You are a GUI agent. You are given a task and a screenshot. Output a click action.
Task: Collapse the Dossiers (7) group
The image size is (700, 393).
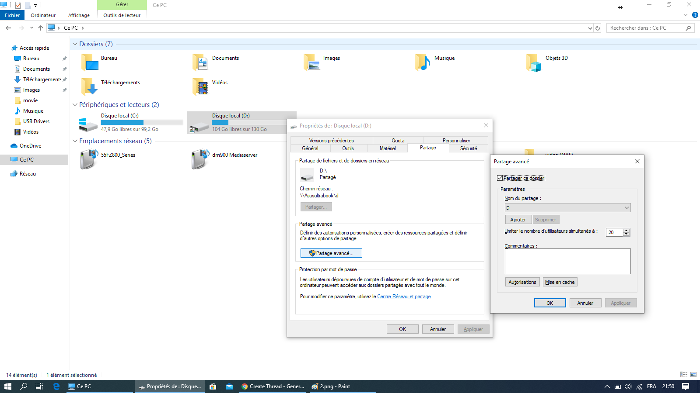click(x=75, y=44)
